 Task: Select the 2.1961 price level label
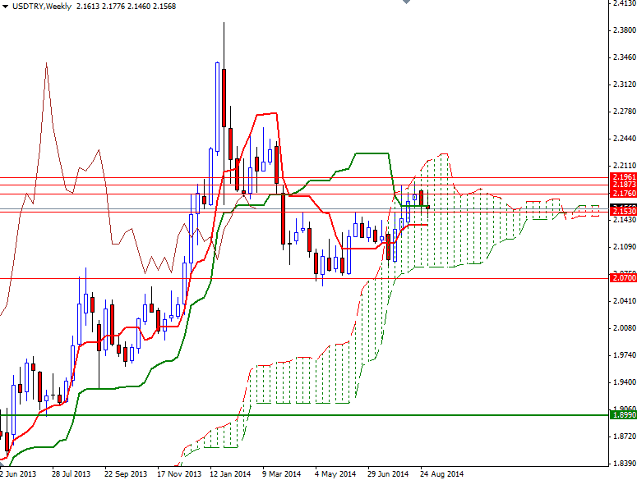coord(624,177)
